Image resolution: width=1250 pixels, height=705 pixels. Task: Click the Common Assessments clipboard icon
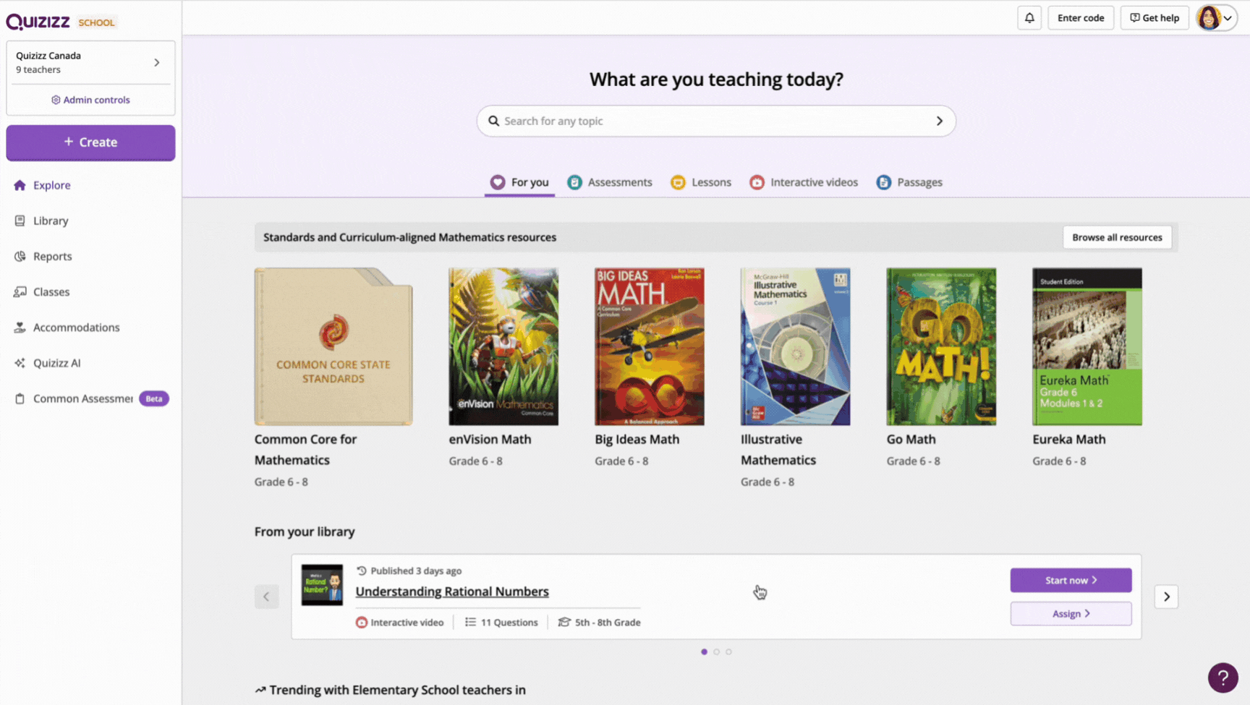pyautogui.click(x=20, y=398)
